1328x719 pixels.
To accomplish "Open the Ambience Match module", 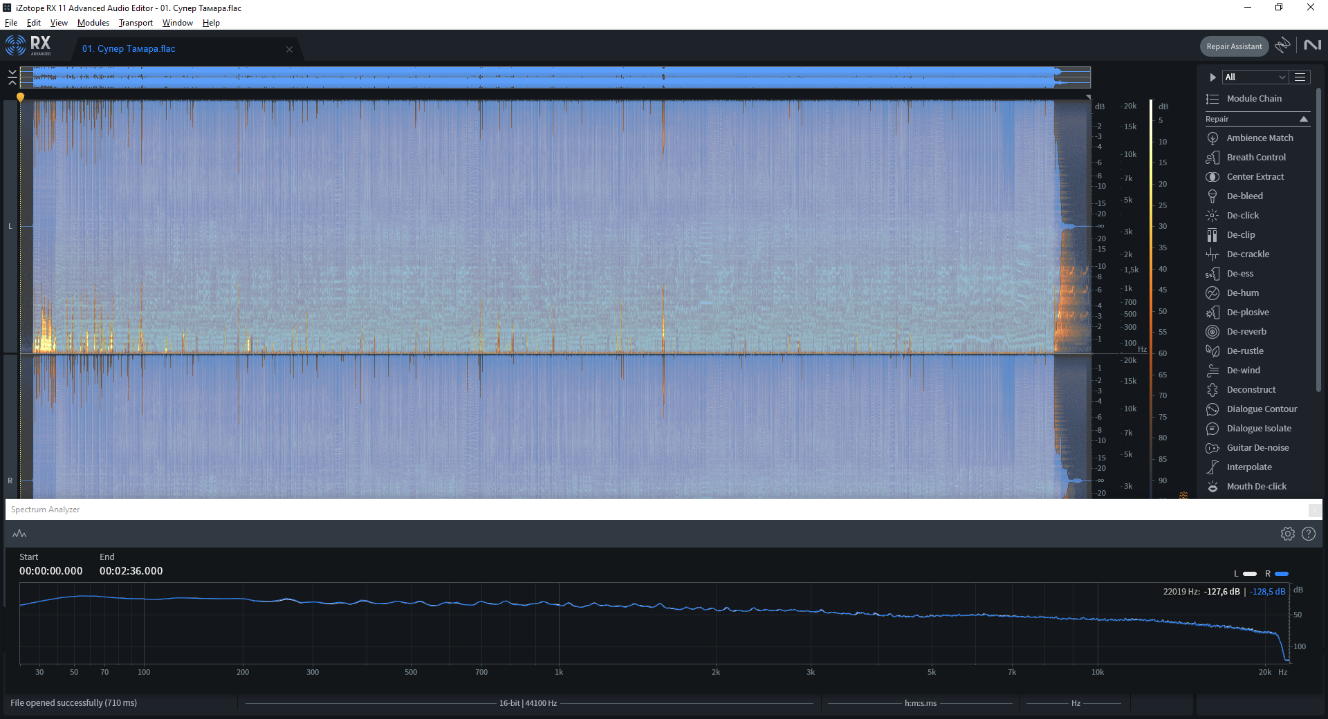I will coord(1259,138).
